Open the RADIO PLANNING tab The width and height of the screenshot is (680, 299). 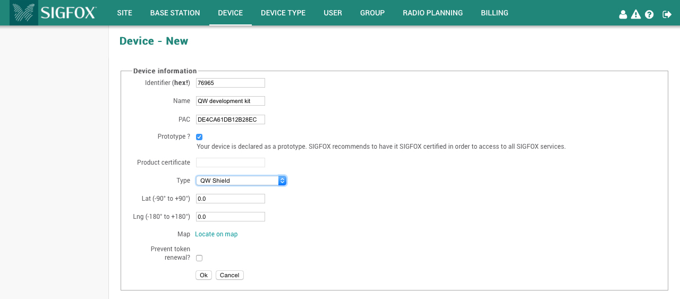click(x=432, y=13)
